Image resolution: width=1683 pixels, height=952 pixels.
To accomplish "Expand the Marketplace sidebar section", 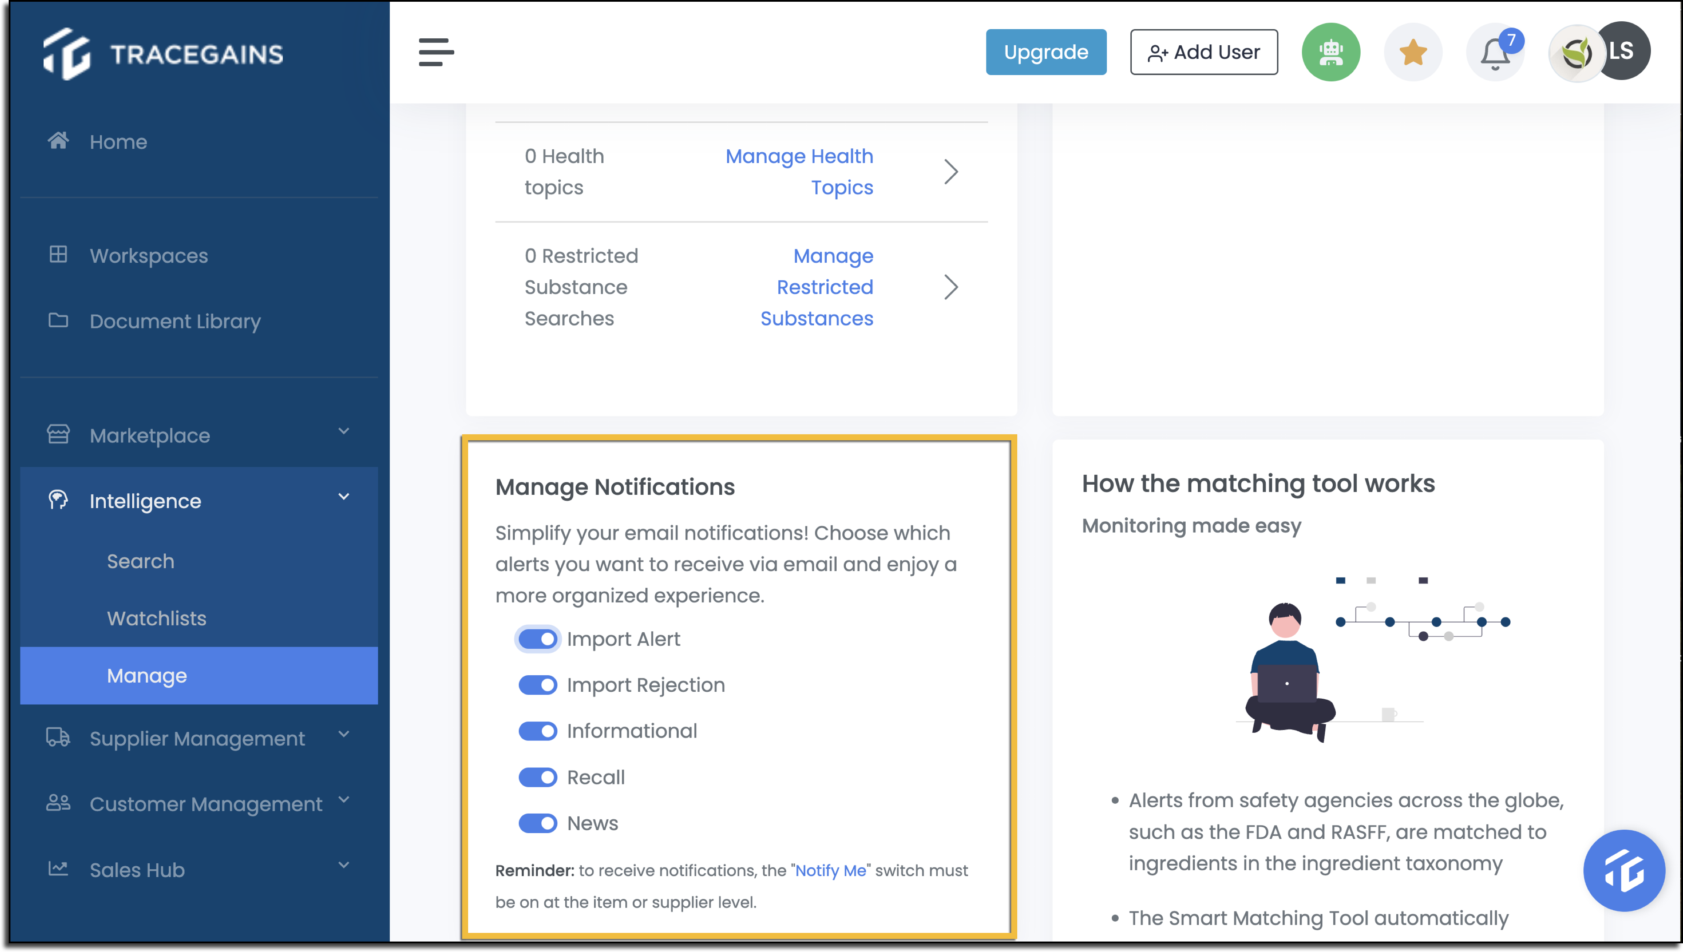I will (199, 435).
